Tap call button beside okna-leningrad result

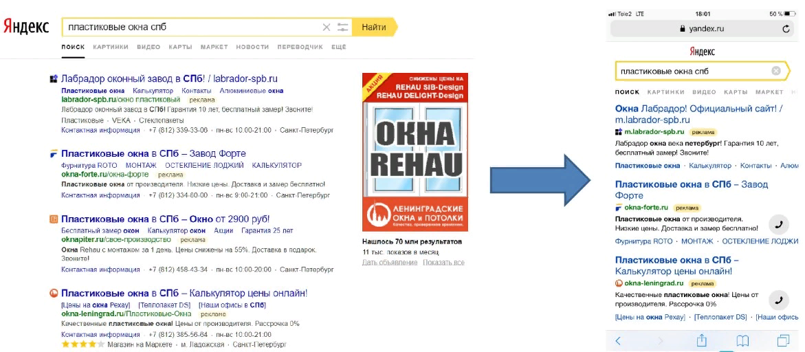[x=778, y=300]
